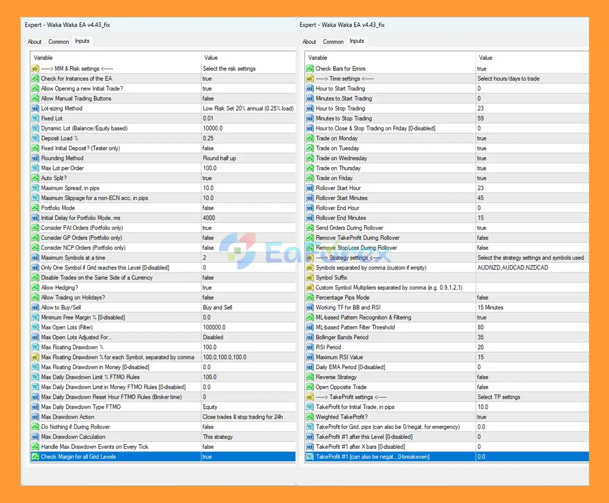Click the icon next to Weighted TakeProfit?
The image size is (609, 503).
[310, 417]
